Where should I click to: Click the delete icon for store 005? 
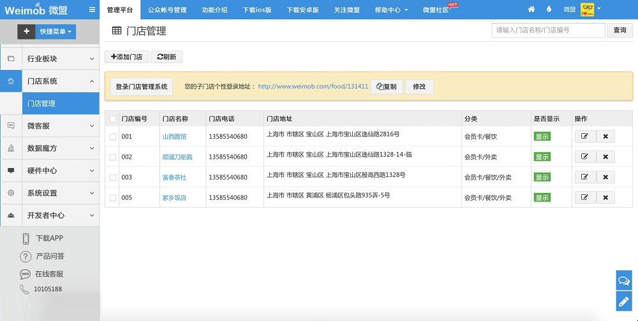[x=605, y=197]
